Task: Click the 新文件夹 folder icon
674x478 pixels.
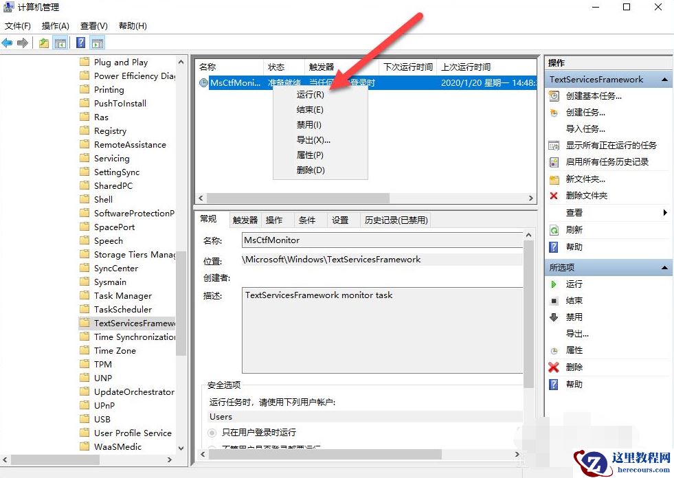Action: [x=554, y=179]
